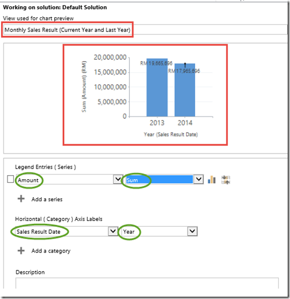This screenshot has height=299, width=290.
Task: Expand the Sales Result Date dropdown arrow
Action: click(x=113, y=231)
